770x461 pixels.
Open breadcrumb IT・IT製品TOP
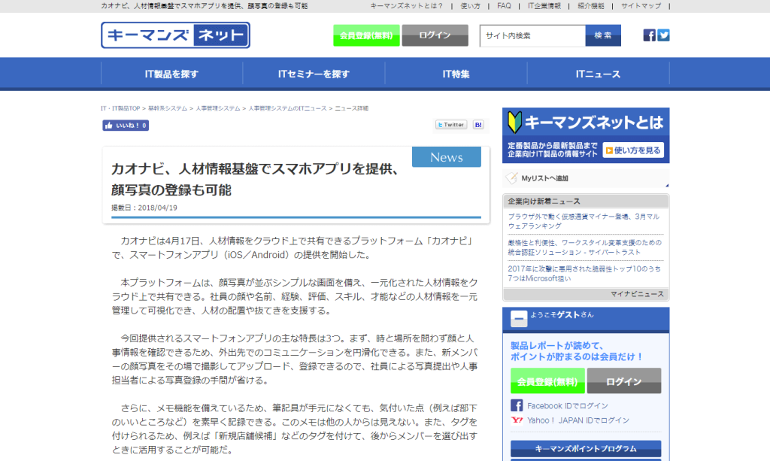click(x=120, y=108)
